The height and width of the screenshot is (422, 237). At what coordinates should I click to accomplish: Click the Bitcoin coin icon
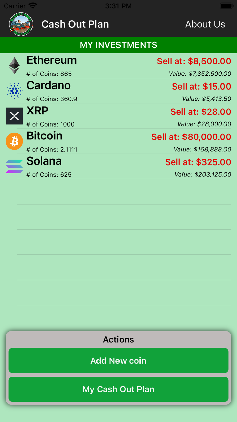coord(14,141)
